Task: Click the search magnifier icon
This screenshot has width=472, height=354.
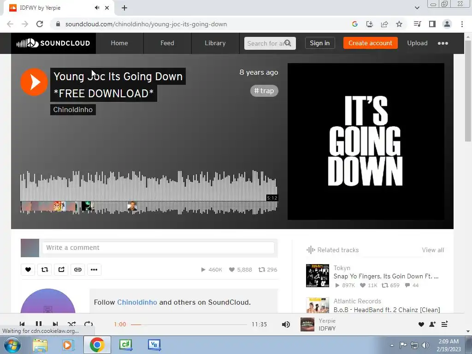Action: 288,43
